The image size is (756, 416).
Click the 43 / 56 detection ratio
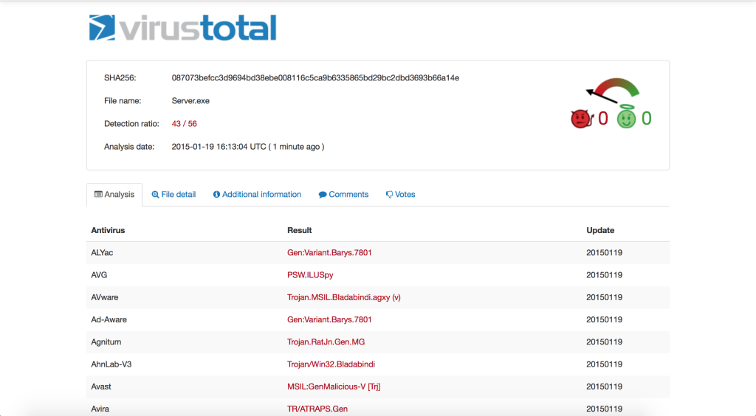coord(184,124)
